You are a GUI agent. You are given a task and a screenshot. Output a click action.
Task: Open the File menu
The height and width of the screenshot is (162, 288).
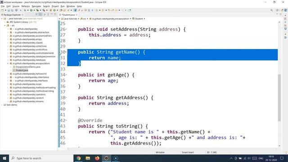(x=3, y=6)
